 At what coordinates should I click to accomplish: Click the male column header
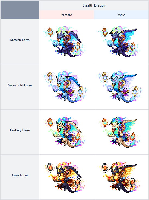121,15
